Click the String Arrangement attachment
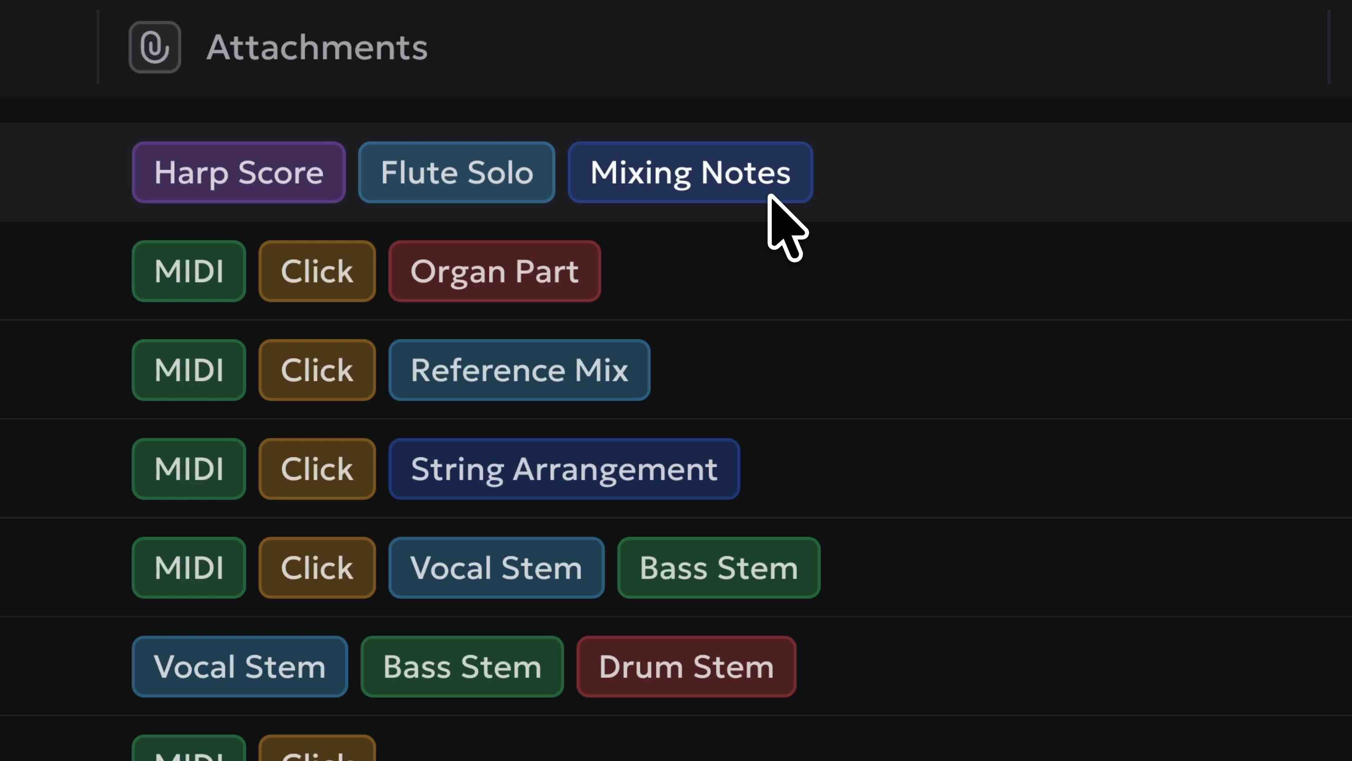 564,469
